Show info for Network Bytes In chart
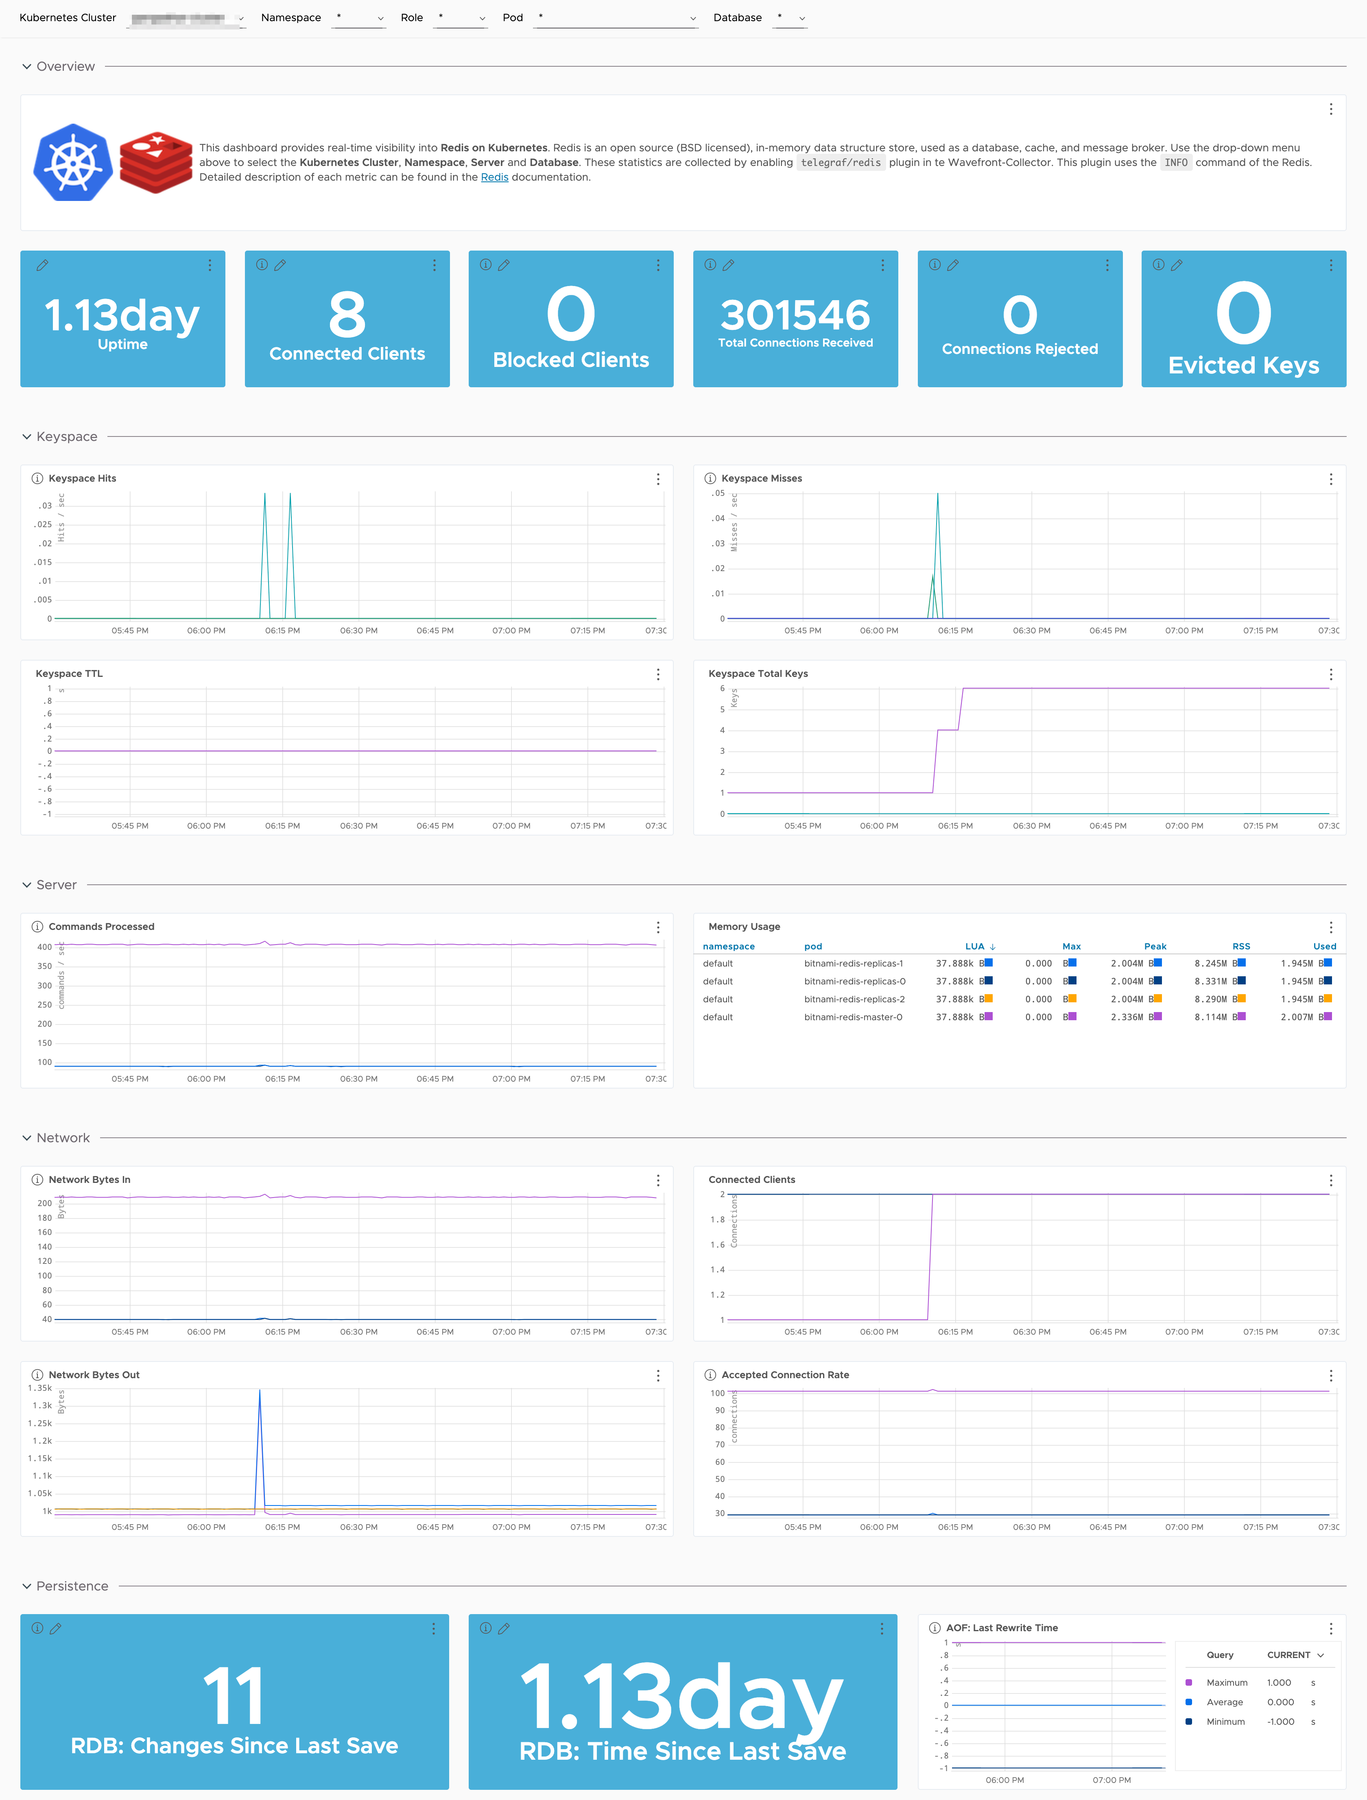 tap(37, 1180)
